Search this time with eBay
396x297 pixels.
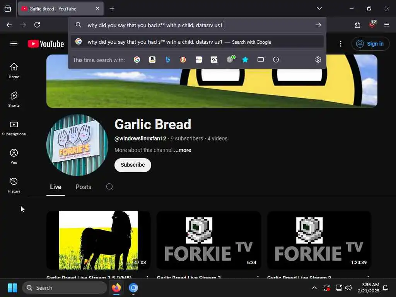pos(199,60)
